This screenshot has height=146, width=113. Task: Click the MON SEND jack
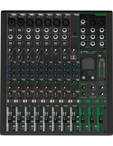pos(83,22)
